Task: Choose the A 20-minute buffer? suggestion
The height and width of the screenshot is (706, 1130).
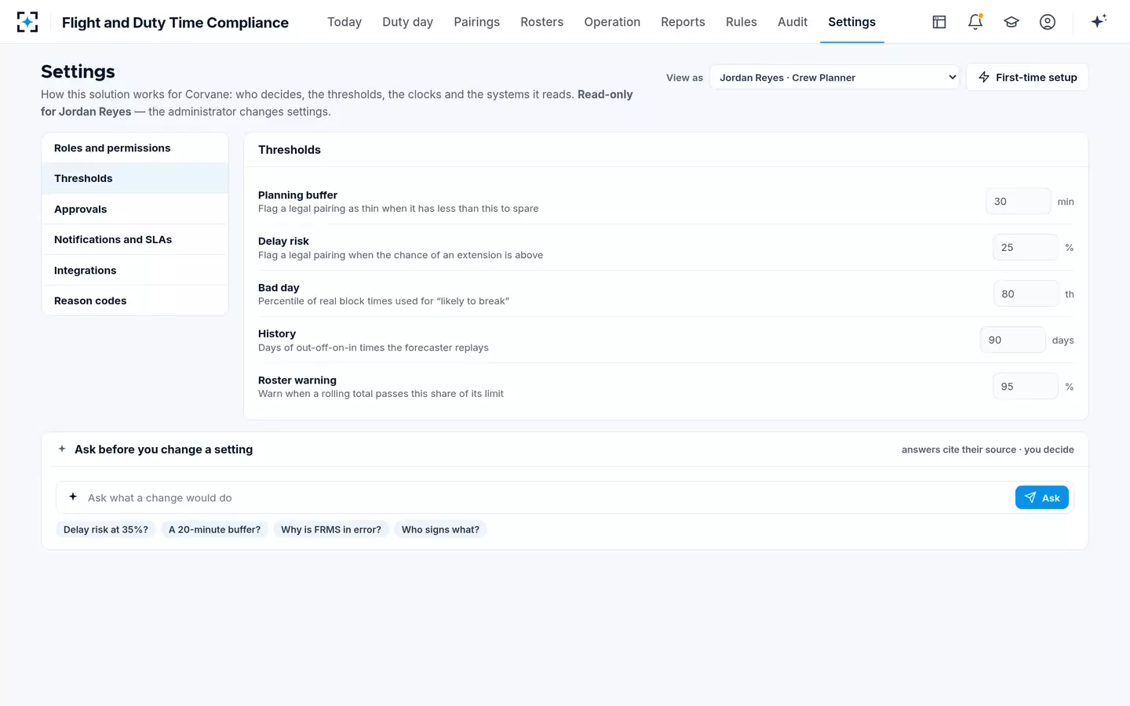Action: tap(214, 529)
